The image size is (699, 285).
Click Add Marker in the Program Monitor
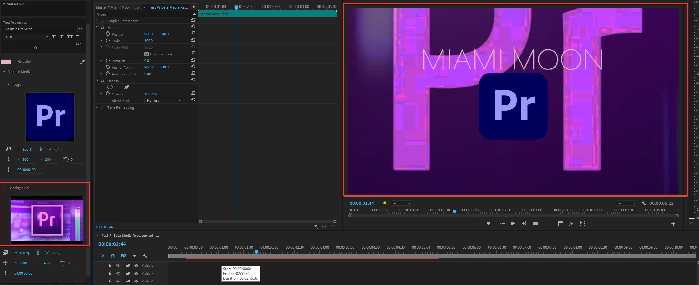pyautogui.click(x=488, y=223)
